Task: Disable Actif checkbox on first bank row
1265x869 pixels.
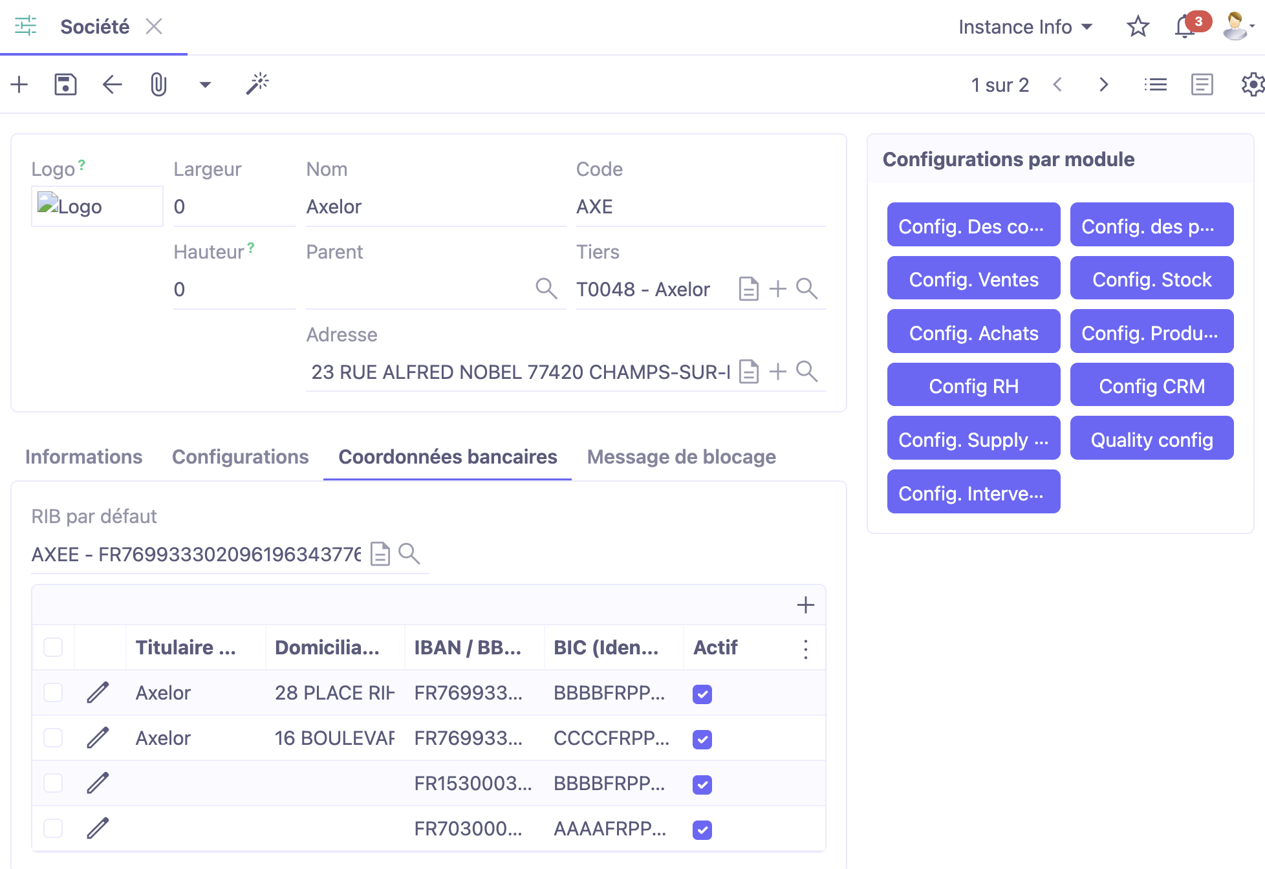Action: tap(702, 694)
